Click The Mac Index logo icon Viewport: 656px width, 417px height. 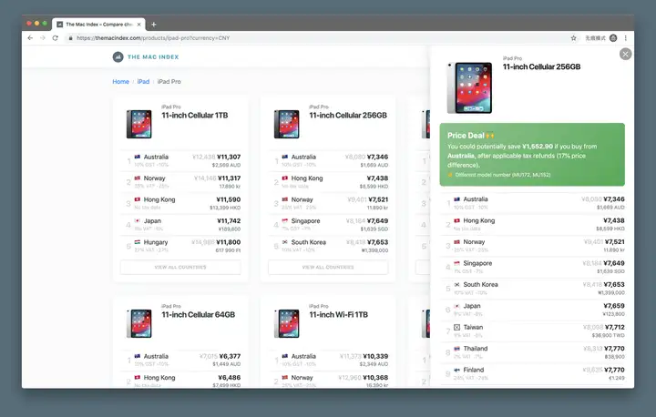(x=118, y=56)
